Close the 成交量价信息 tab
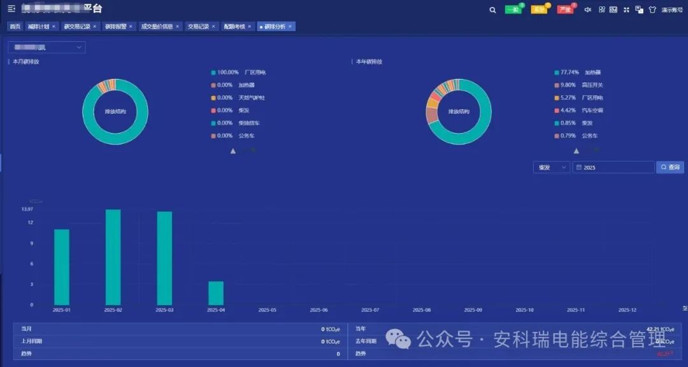Image resolution: width=688 pixels, height=367 pixels. tap(177, 26)
